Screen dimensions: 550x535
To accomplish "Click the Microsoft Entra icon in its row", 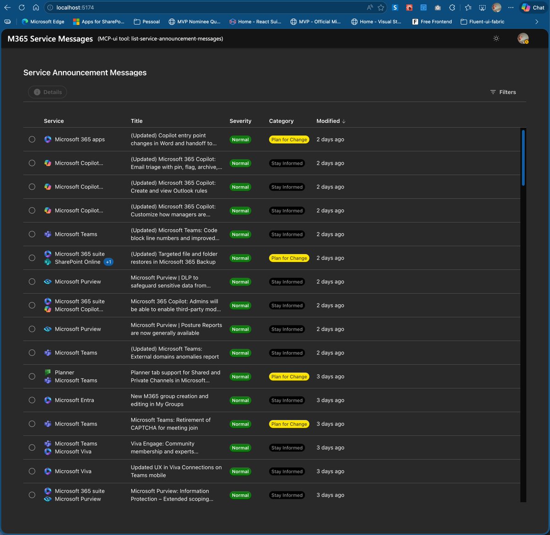I will pos(47,400).
